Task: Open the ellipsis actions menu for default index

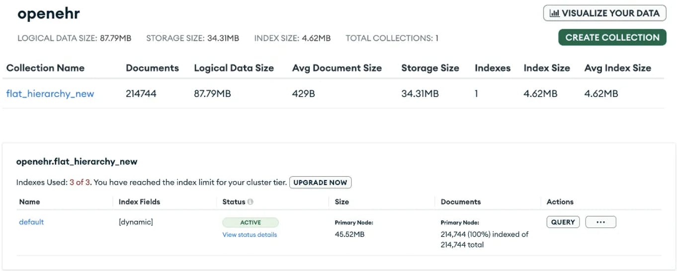Action: click(x=600, y=222)
